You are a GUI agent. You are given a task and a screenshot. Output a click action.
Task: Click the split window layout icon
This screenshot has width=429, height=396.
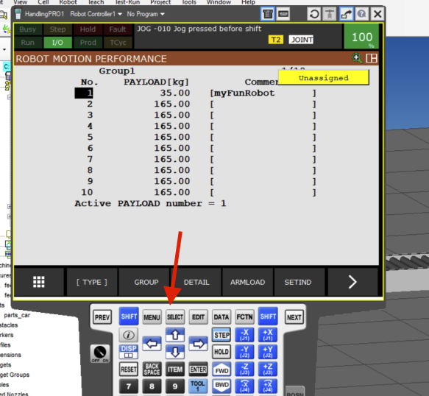(372, 58)
